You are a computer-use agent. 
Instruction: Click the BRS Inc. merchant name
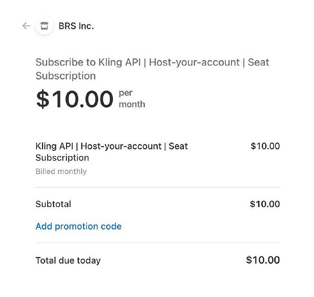point(76,26)
